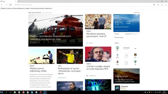Open the volume icon in system tray
Viewport: 168px width, 94px height.
[158, 92]
